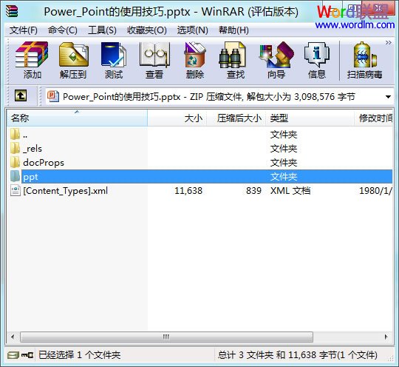This screenshot has height=367, width=399.
Task: Click the Extract To (解压到) icon
Action: coord(73,61)
